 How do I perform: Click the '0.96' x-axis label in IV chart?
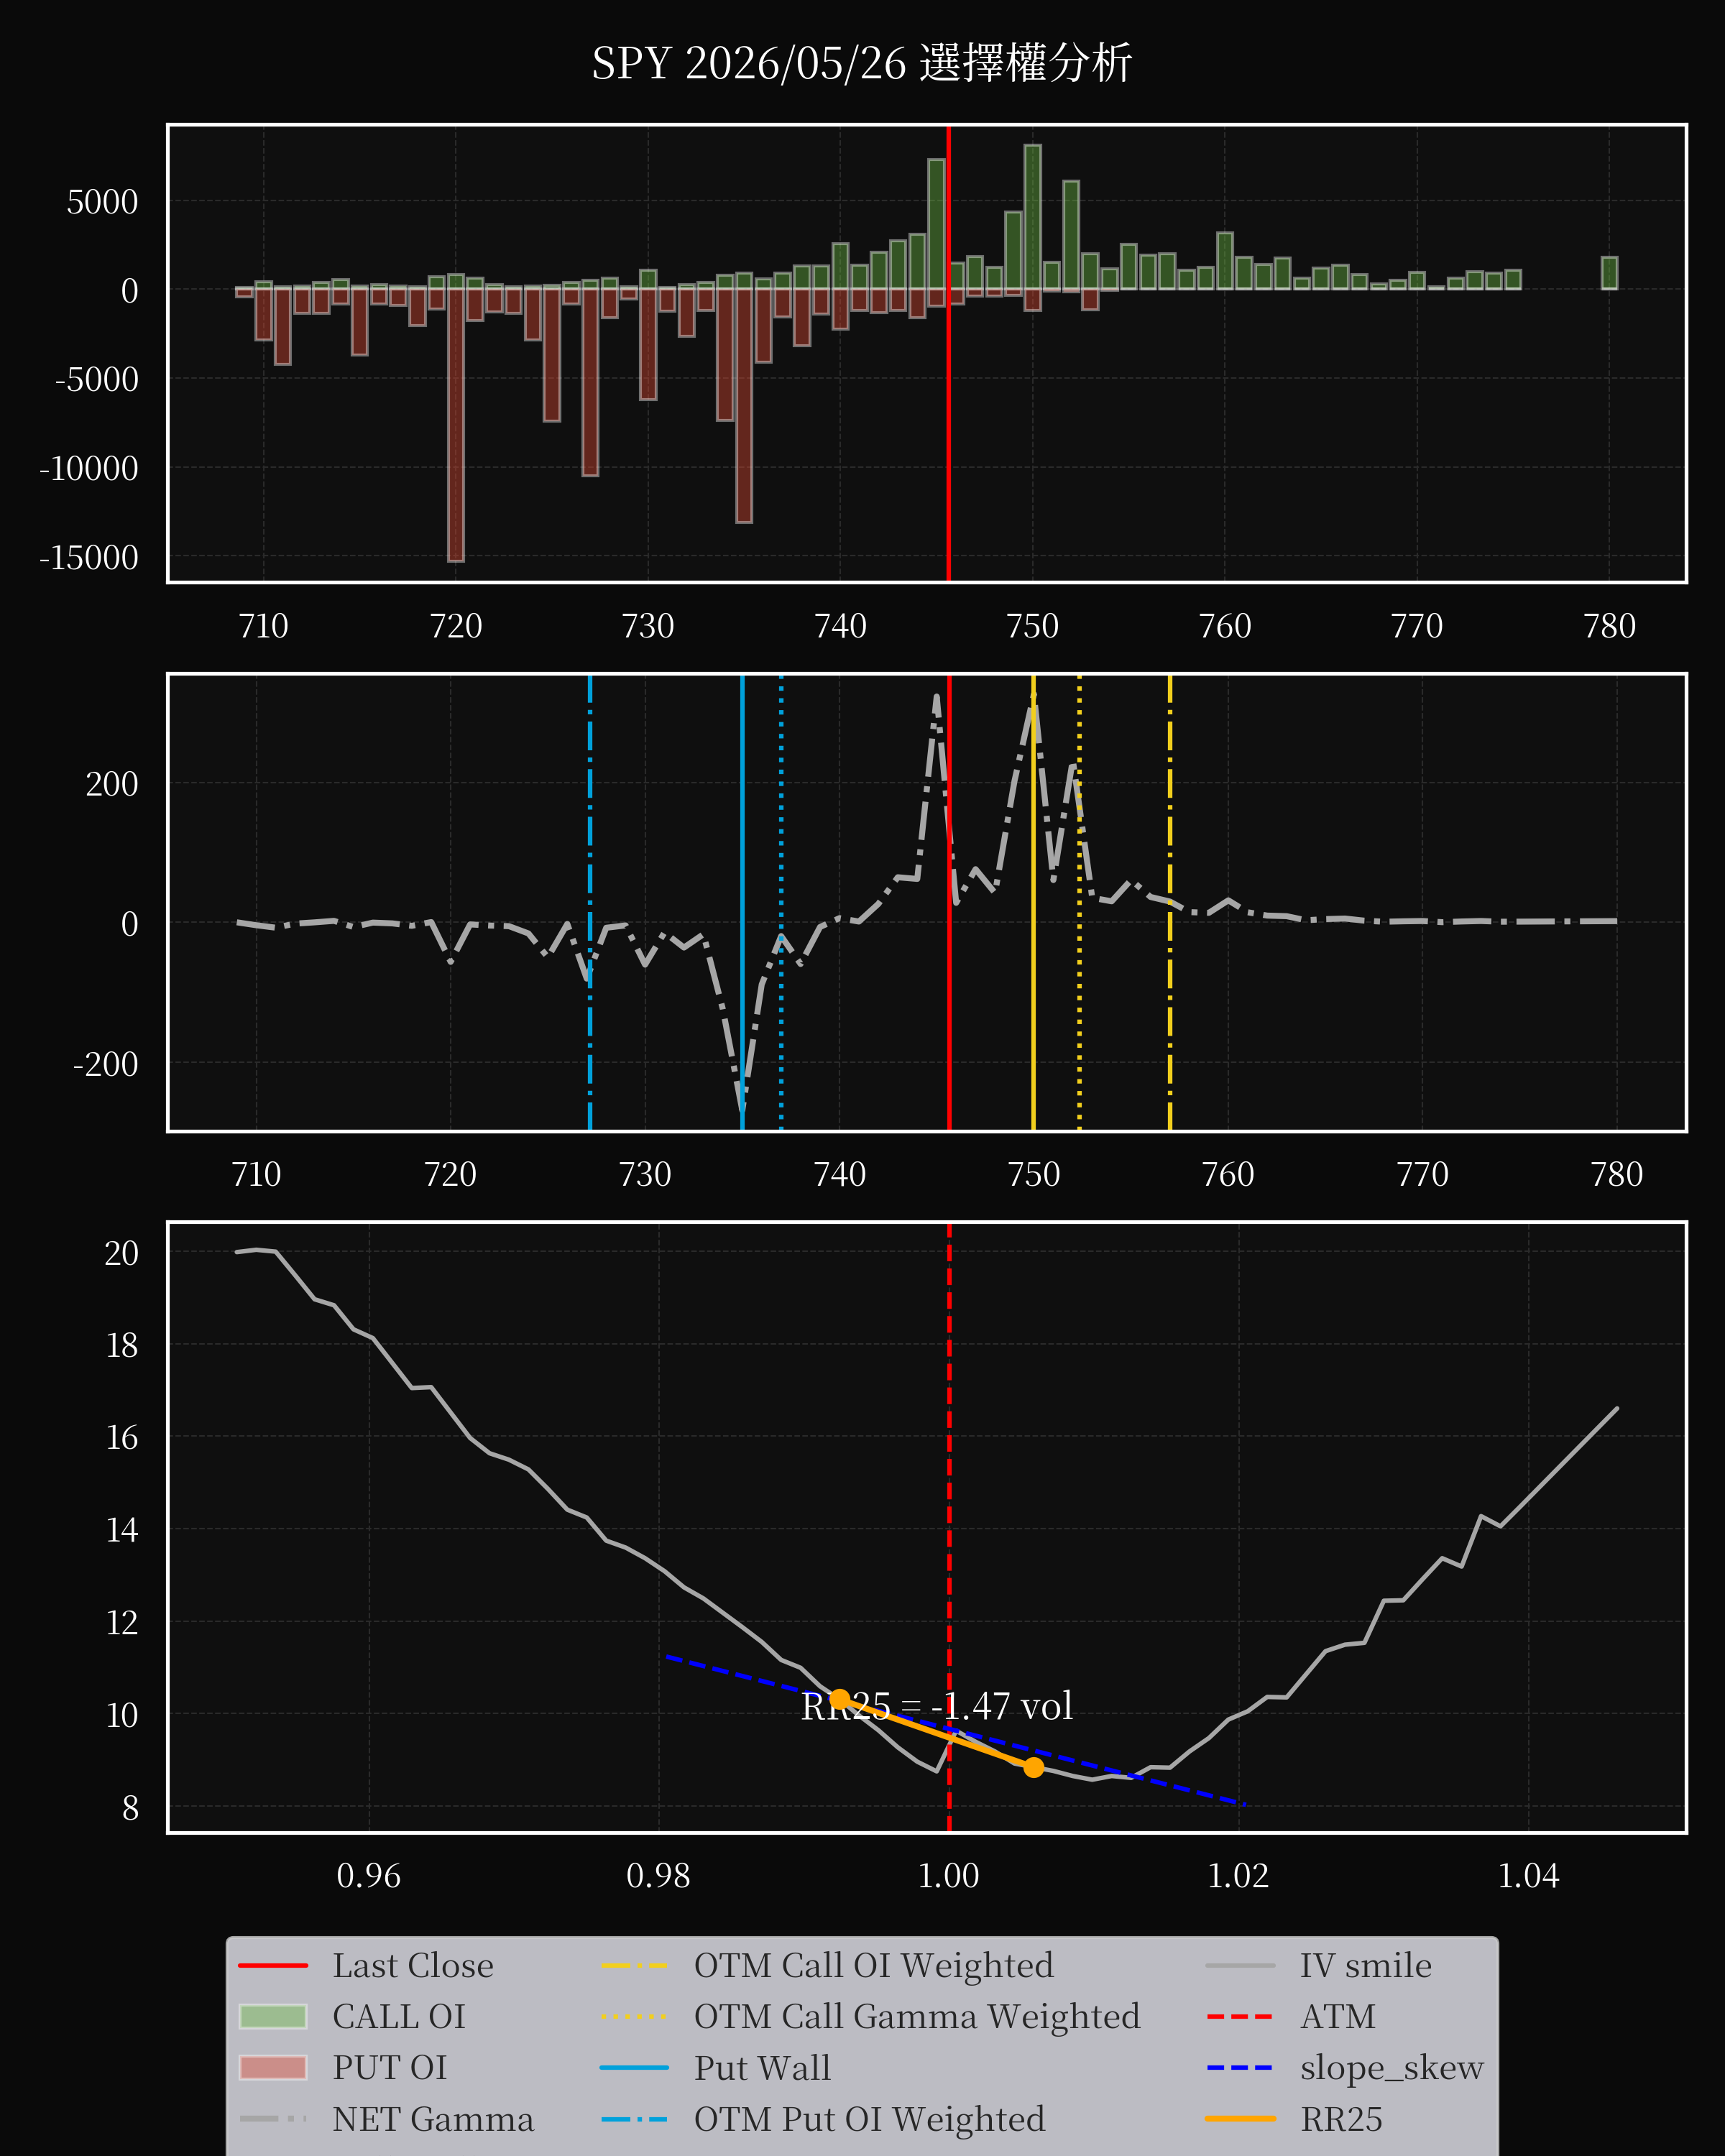pyautogui.click(x=369, y=1875)
